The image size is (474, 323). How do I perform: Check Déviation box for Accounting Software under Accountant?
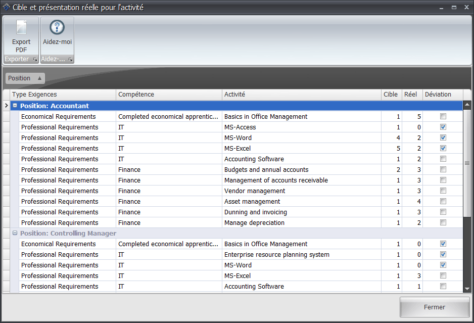tap(443, 159)
